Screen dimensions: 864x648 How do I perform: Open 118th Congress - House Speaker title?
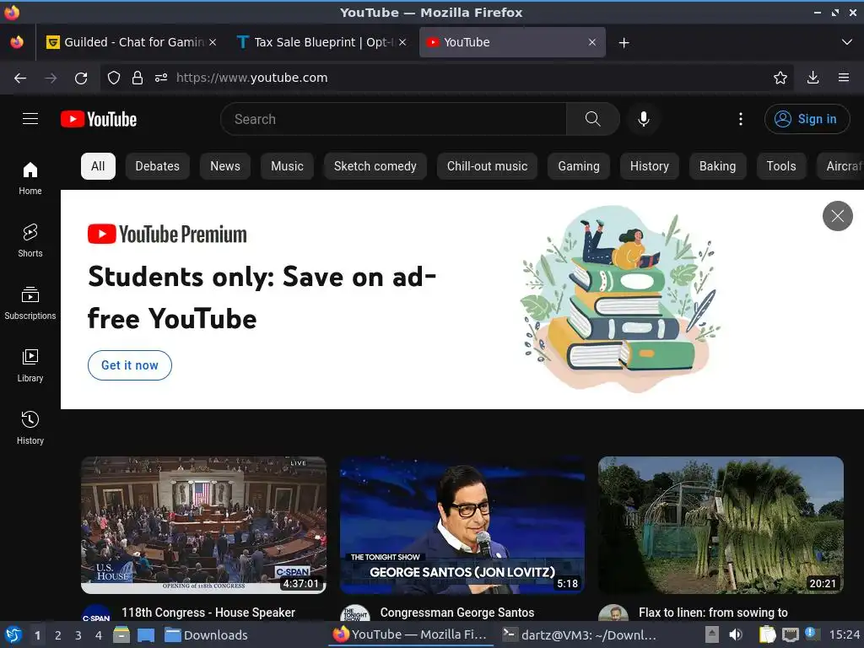point(208,613)
